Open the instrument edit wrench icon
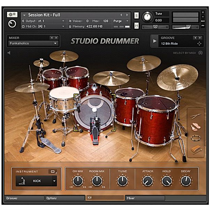 point(12,15)
